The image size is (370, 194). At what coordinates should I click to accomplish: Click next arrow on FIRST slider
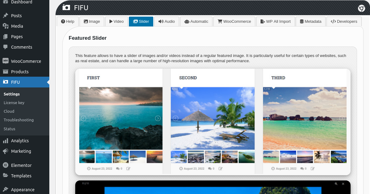click(158, 118)
